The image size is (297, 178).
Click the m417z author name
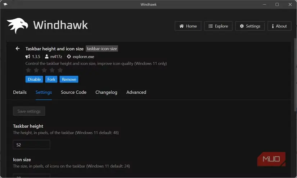(x=56, y=57)
